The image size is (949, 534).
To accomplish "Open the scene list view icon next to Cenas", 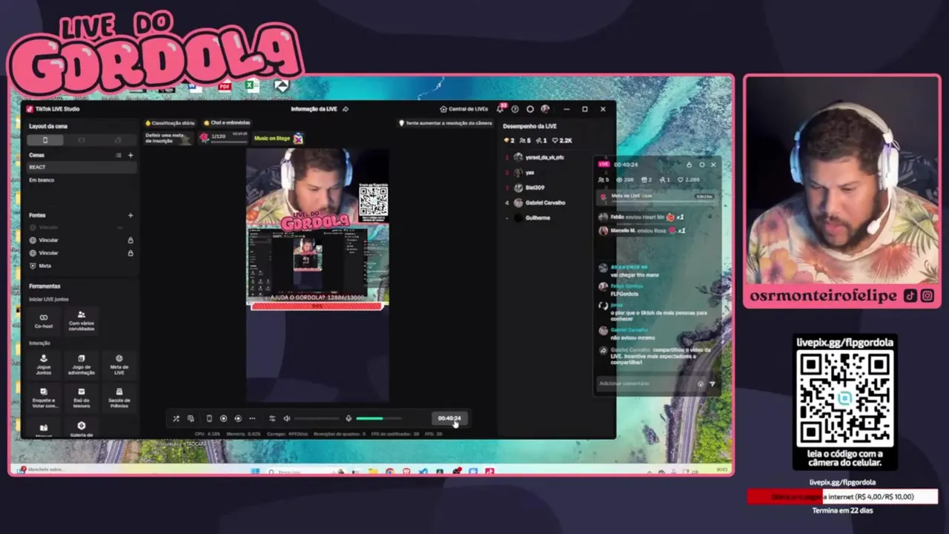I will 118,155.
